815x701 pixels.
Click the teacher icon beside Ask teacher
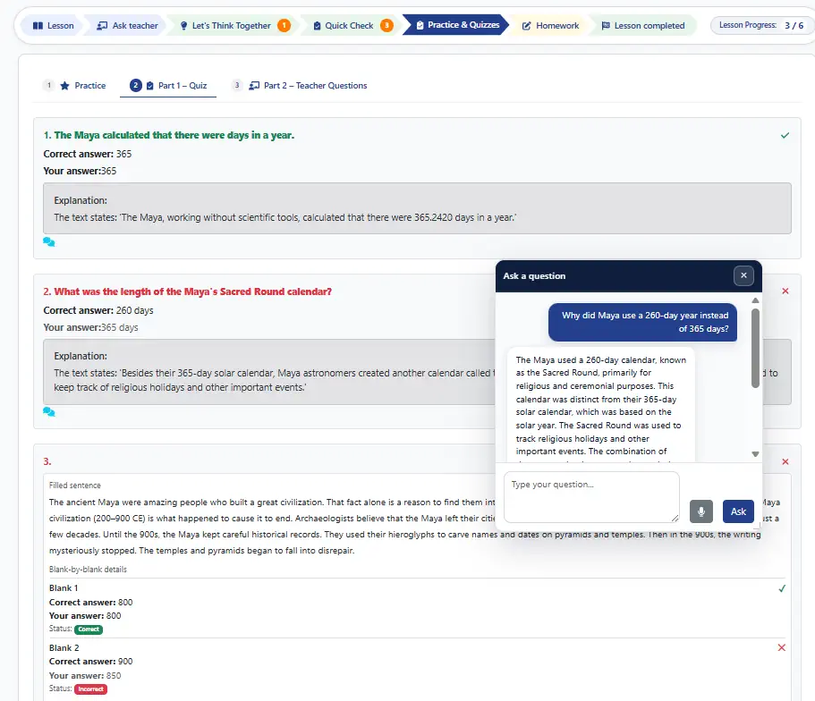coord(102,25)
